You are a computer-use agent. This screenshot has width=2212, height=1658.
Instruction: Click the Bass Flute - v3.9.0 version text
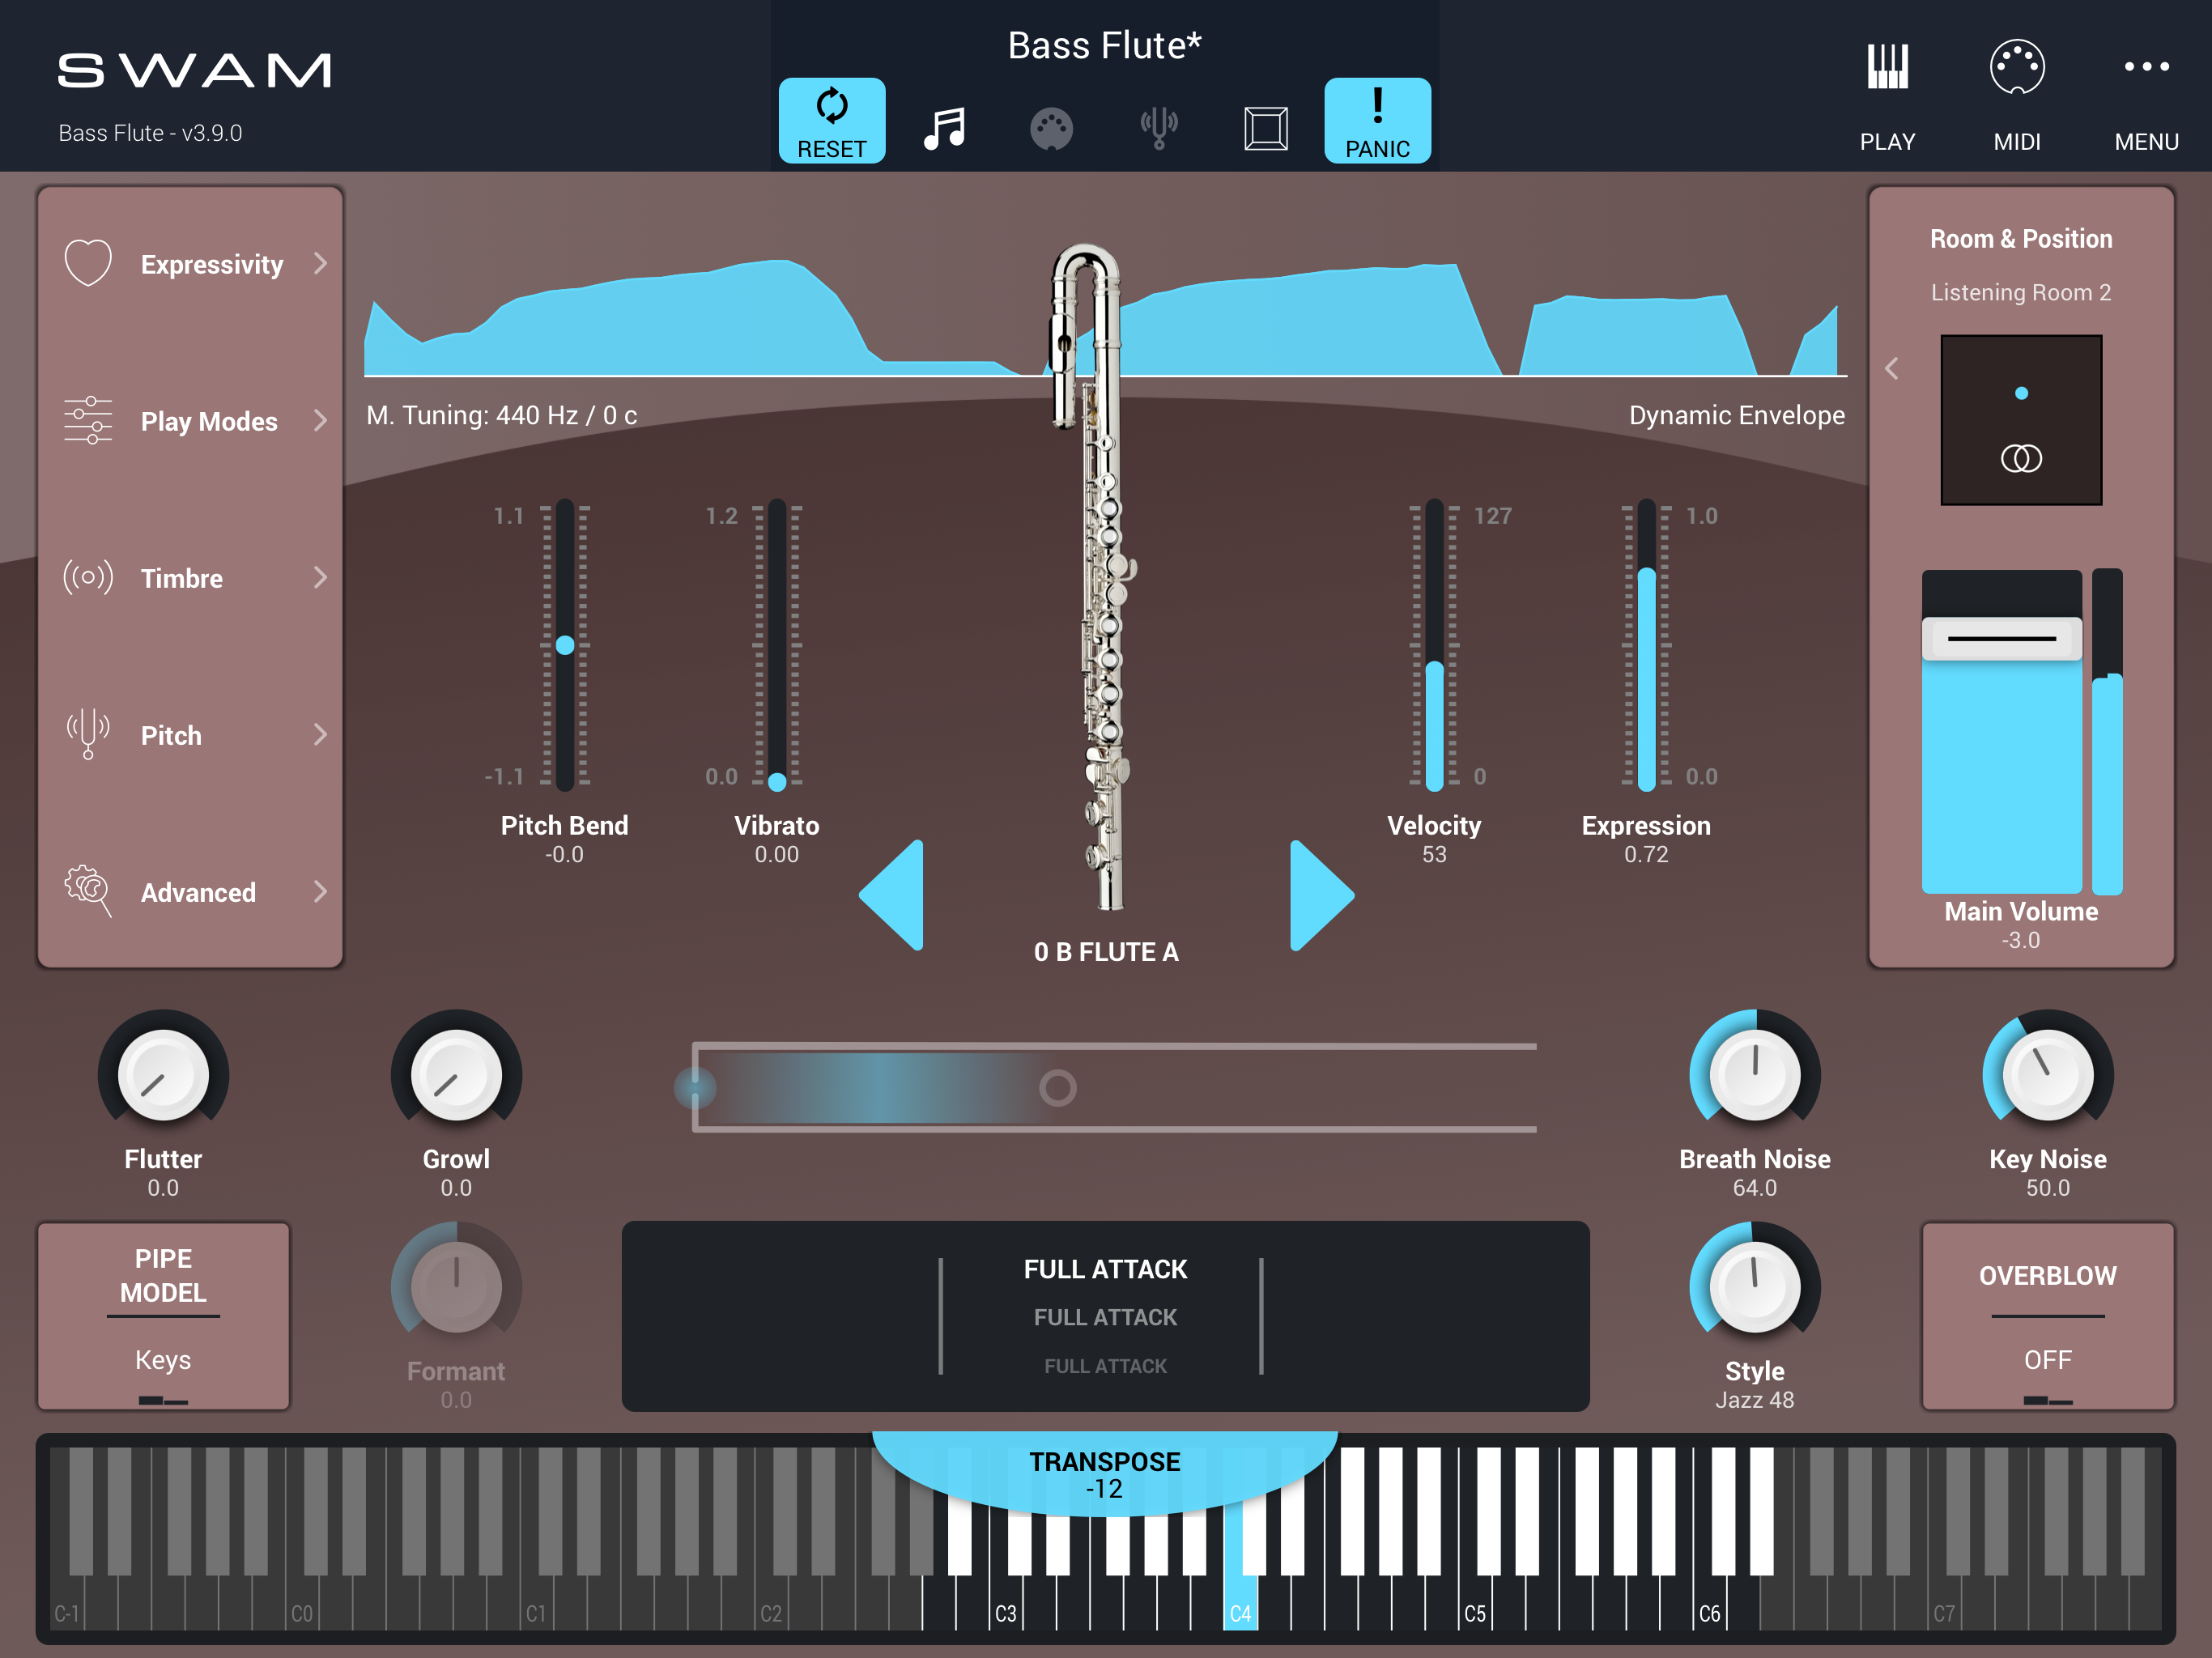coord(150,133)
